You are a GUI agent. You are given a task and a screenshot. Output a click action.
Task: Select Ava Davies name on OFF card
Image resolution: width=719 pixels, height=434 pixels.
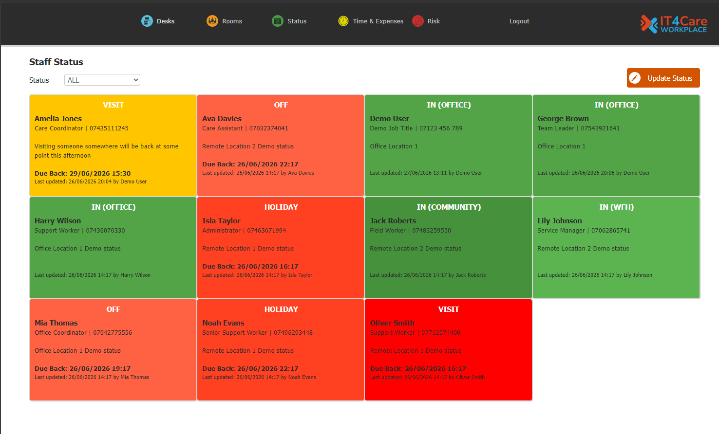click(222, 119)
